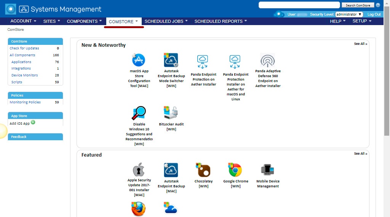Open Device Monitors category link
This screenshot has width=390, height=217.
click(x=25, y=75)
